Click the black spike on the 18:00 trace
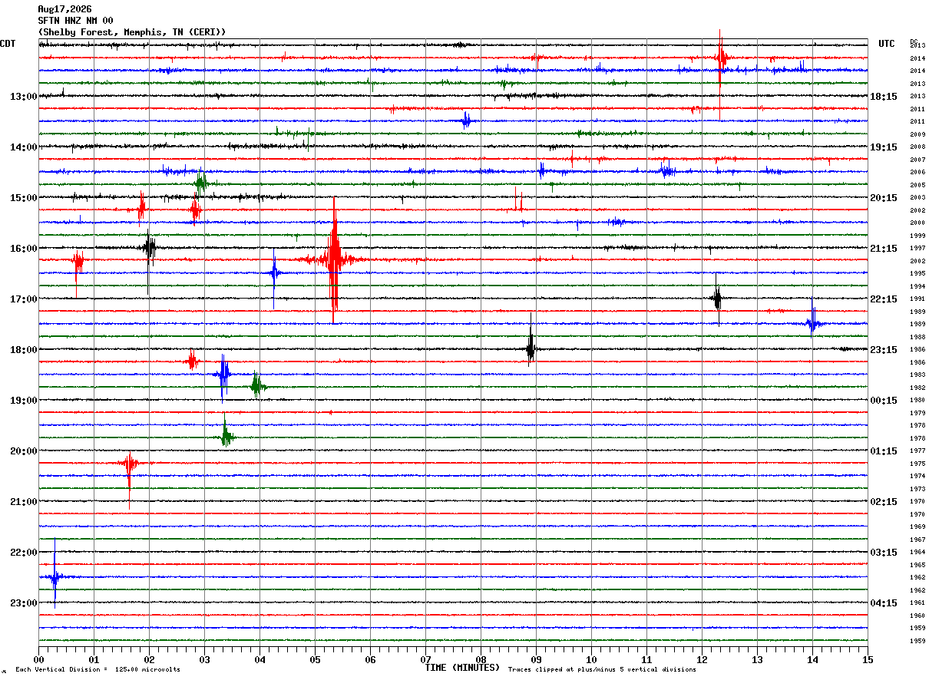Image resolution: width=929 pixels, height=680 pixels. click(530, 348)
